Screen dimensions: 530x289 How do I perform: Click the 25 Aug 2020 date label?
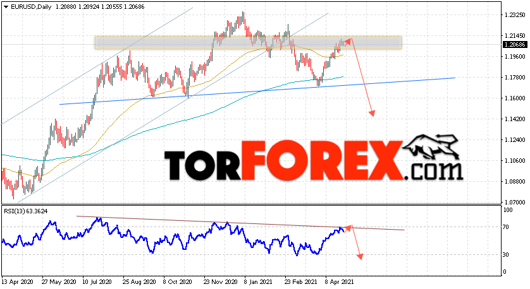[139, 281]
